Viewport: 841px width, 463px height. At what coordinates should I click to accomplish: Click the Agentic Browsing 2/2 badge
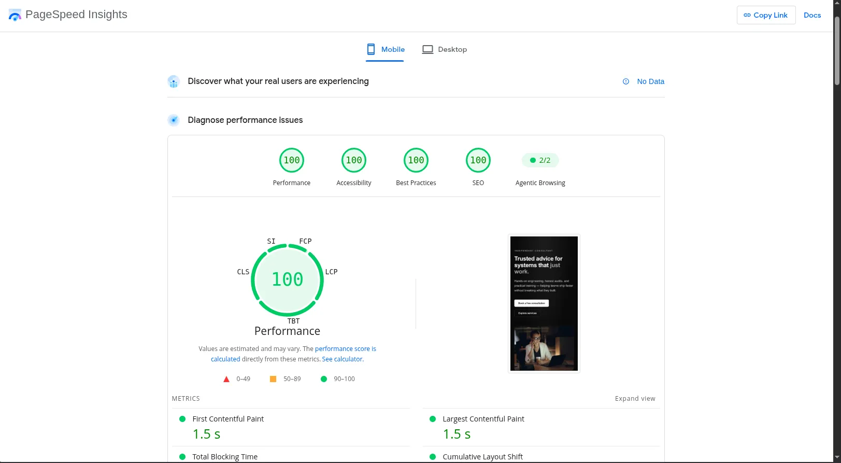pos(540,160)
